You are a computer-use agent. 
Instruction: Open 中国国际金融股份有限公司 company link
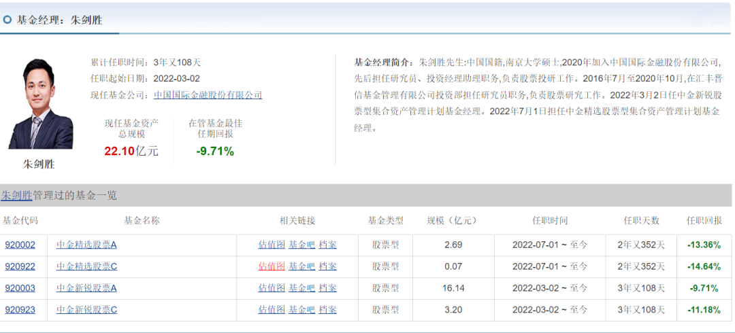click(208, 95)
